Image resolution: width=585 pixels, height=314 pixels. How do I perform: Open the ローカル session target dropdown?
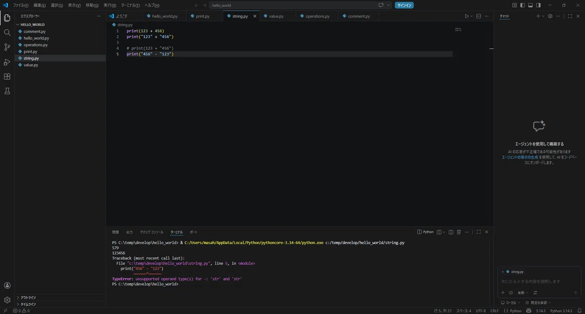point(511,303)
